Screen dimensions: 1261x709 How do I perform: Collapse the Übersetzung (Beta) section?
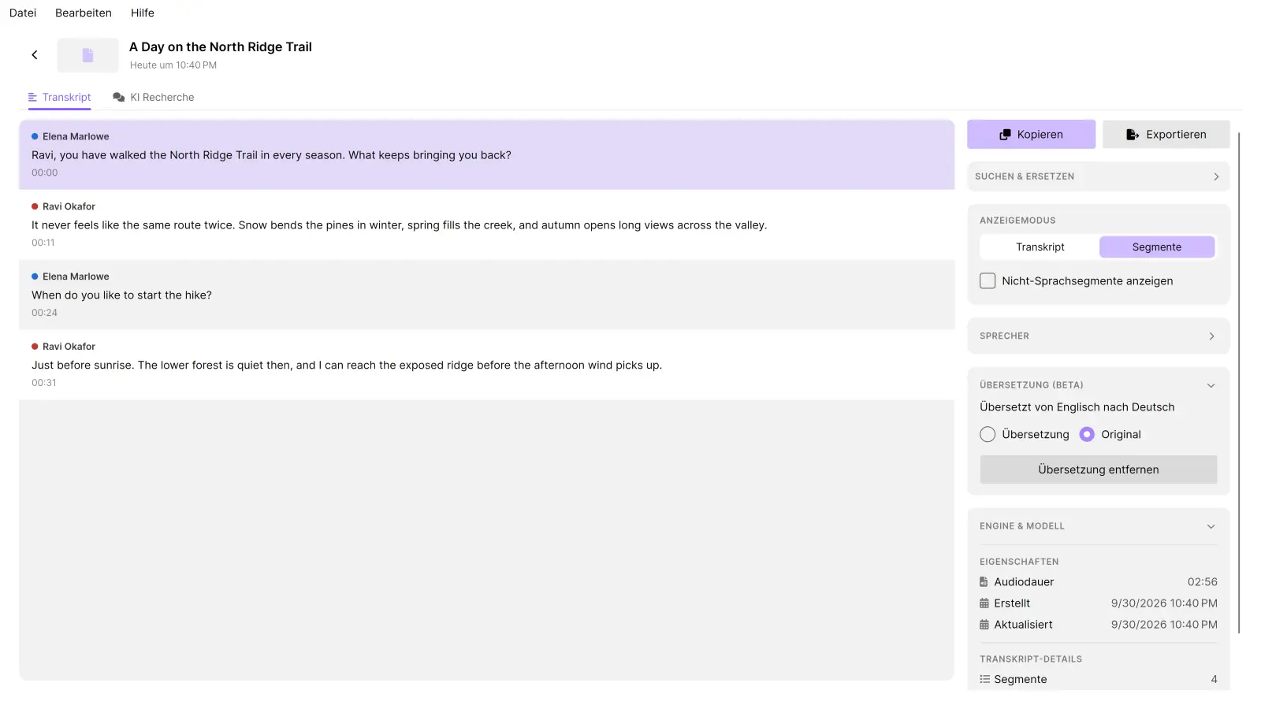(x=1211, y=385)
